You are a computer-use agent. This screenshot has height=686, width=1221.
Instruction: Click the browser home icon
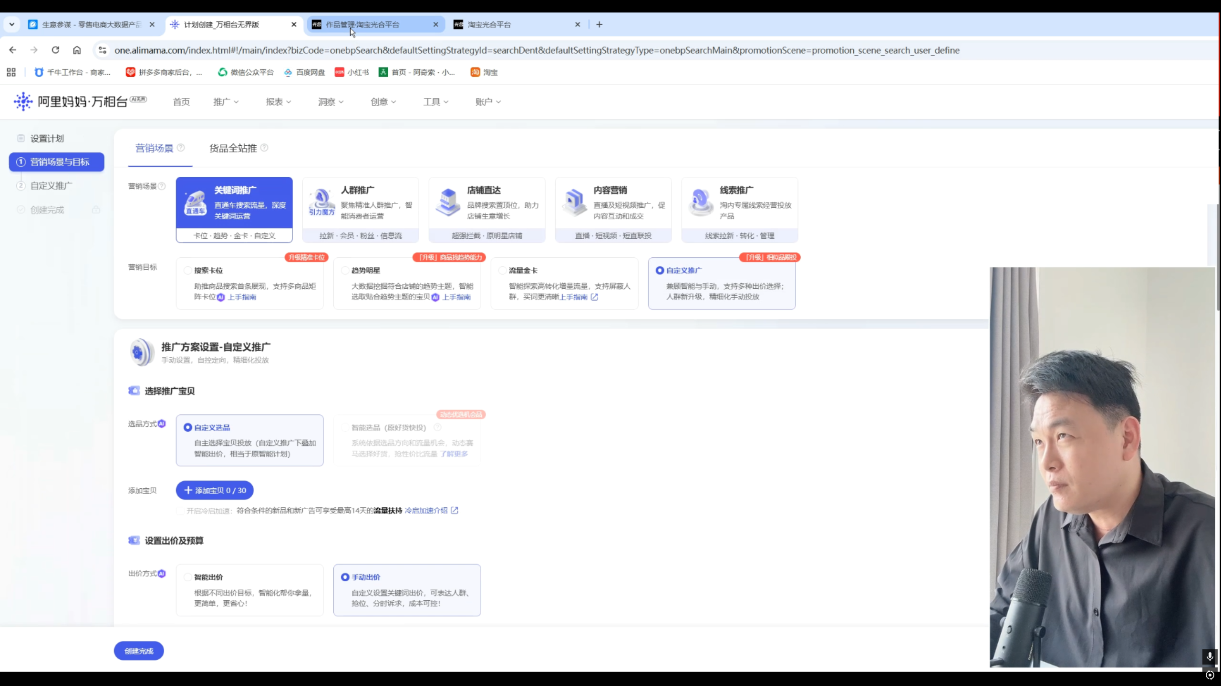coord(77,50)
